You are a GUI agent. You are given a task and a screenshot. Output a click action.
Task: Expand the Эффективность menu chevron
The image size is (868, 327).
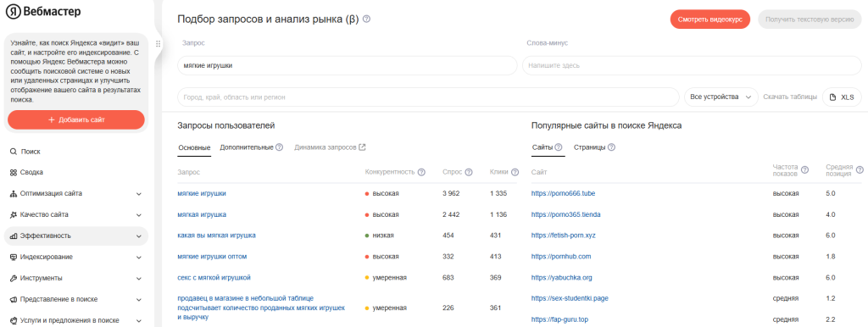[138, 236]
